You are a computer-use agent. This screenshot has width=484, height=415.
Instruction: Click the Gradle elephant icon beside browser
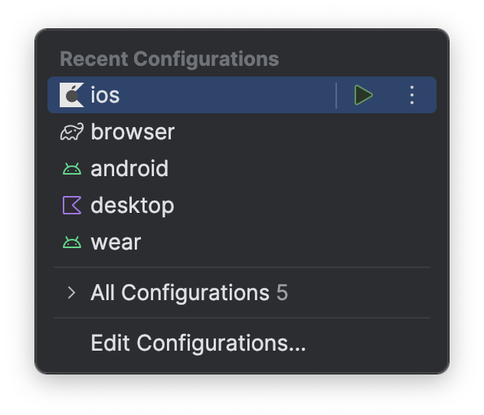pyautogui.click(x=72, y=132)
